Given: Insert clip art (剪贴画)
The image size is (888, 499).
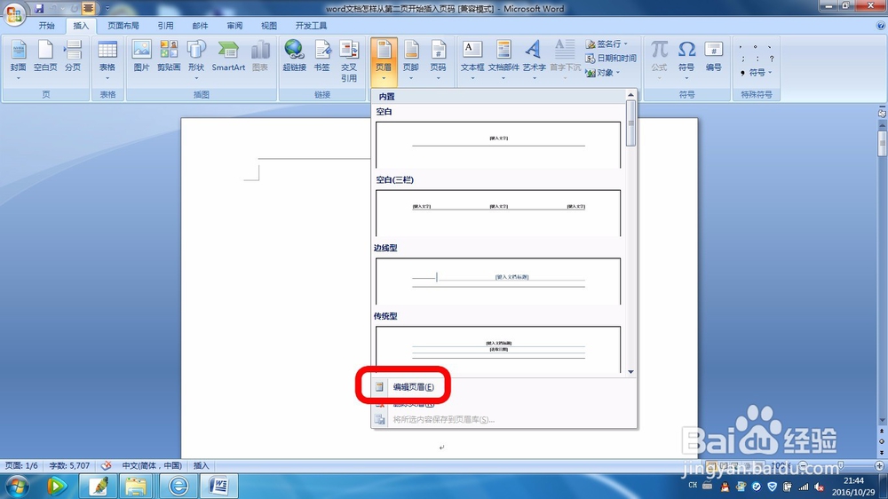Looking at the screenshot, I should (x=169, y=57).
